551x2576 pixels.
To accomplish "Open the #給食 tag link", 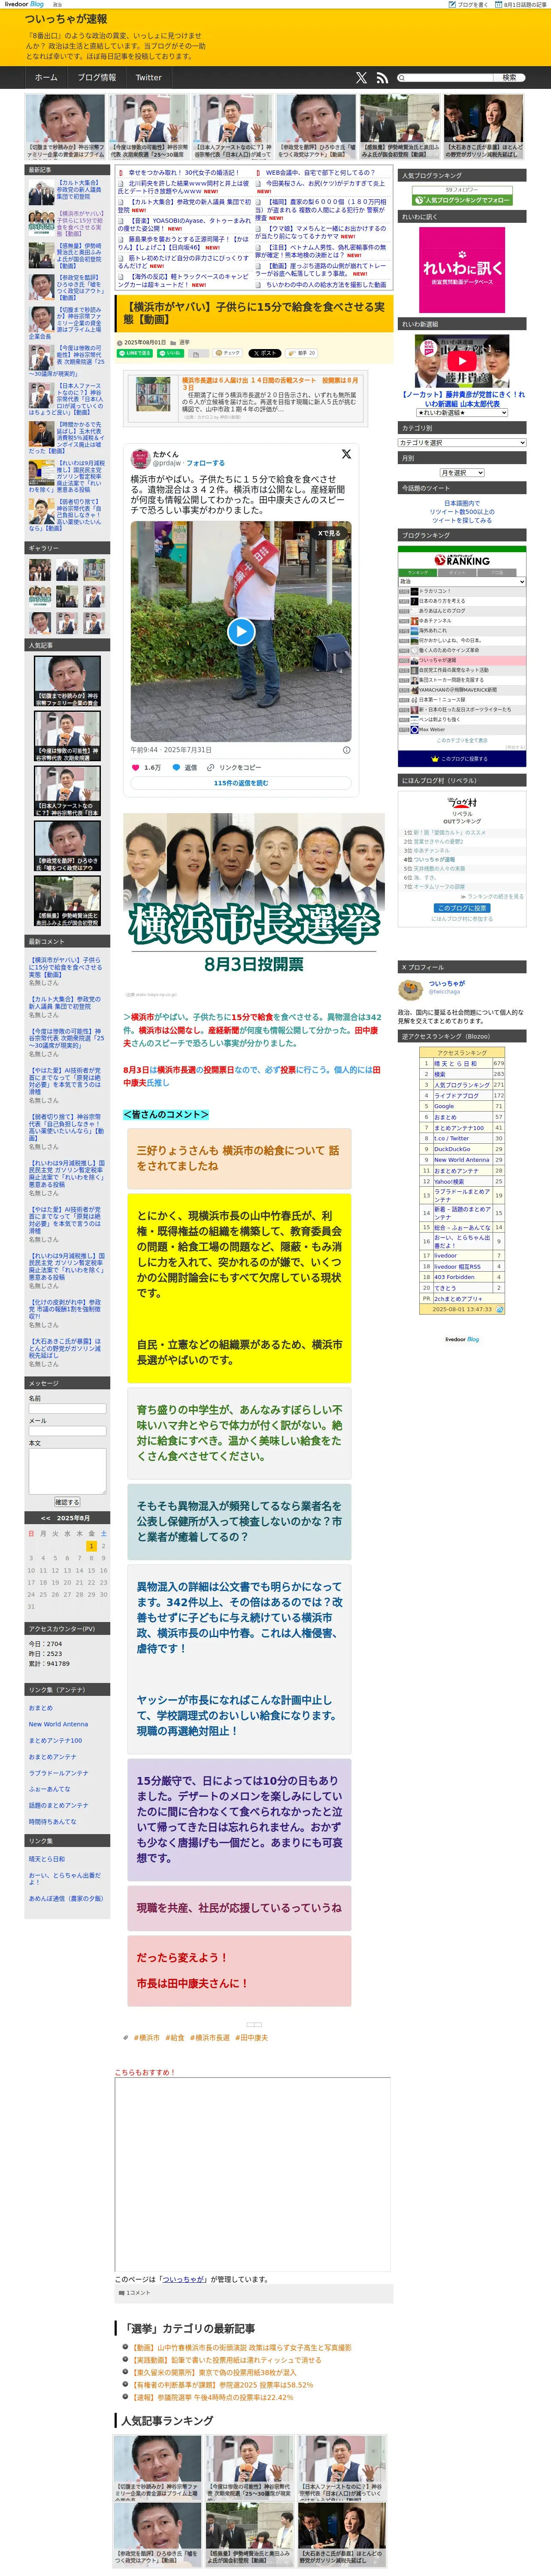I will pos(175,2037).
